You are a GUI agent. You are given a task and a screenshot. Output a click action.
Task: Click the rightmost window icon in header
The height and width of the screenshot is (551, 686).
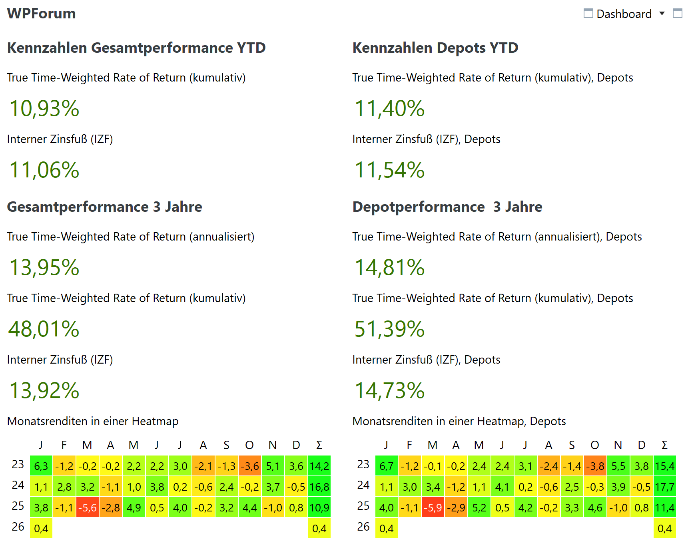click(x=677, y=14)
